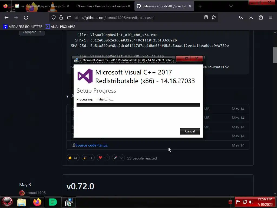277x208 pixels.
Task: Download Source code (tar.gz)
Action: (x=92, y=145)
